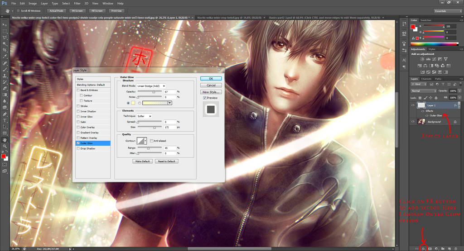The height and width of the screenshot is (251, 464).
Task: Enable the Color Overlay checkbox
Action: [x=78, y=127]
